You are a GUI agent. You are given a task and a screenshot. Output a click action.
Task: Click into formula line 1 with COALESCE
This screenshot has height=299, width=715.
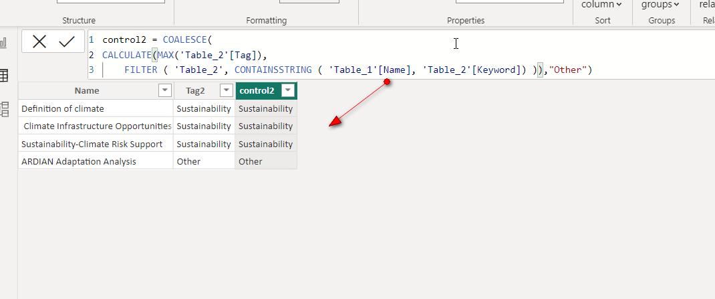157,39
